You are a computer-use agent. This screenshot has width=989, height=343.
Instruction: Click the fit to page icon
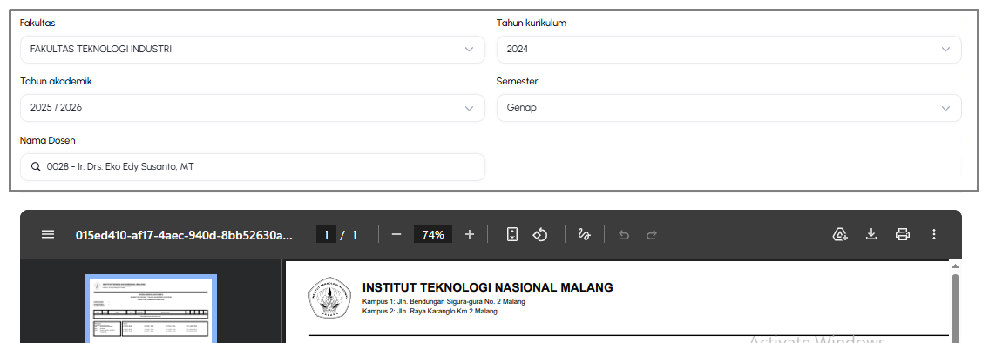(512, 234)
